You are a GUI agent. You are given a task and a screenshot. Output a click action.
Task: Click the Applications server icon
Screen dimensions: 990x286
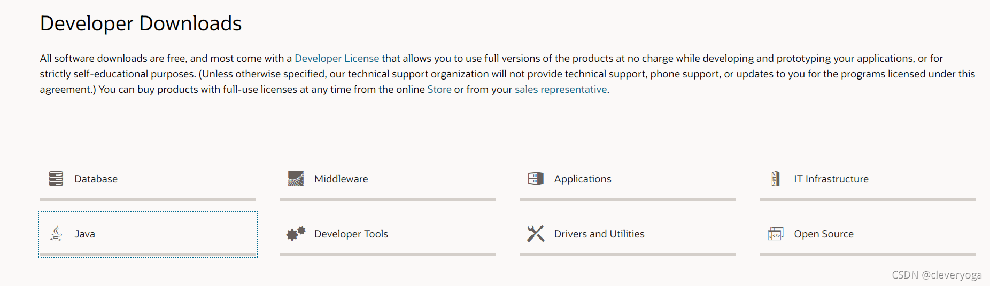coord(536,179)
